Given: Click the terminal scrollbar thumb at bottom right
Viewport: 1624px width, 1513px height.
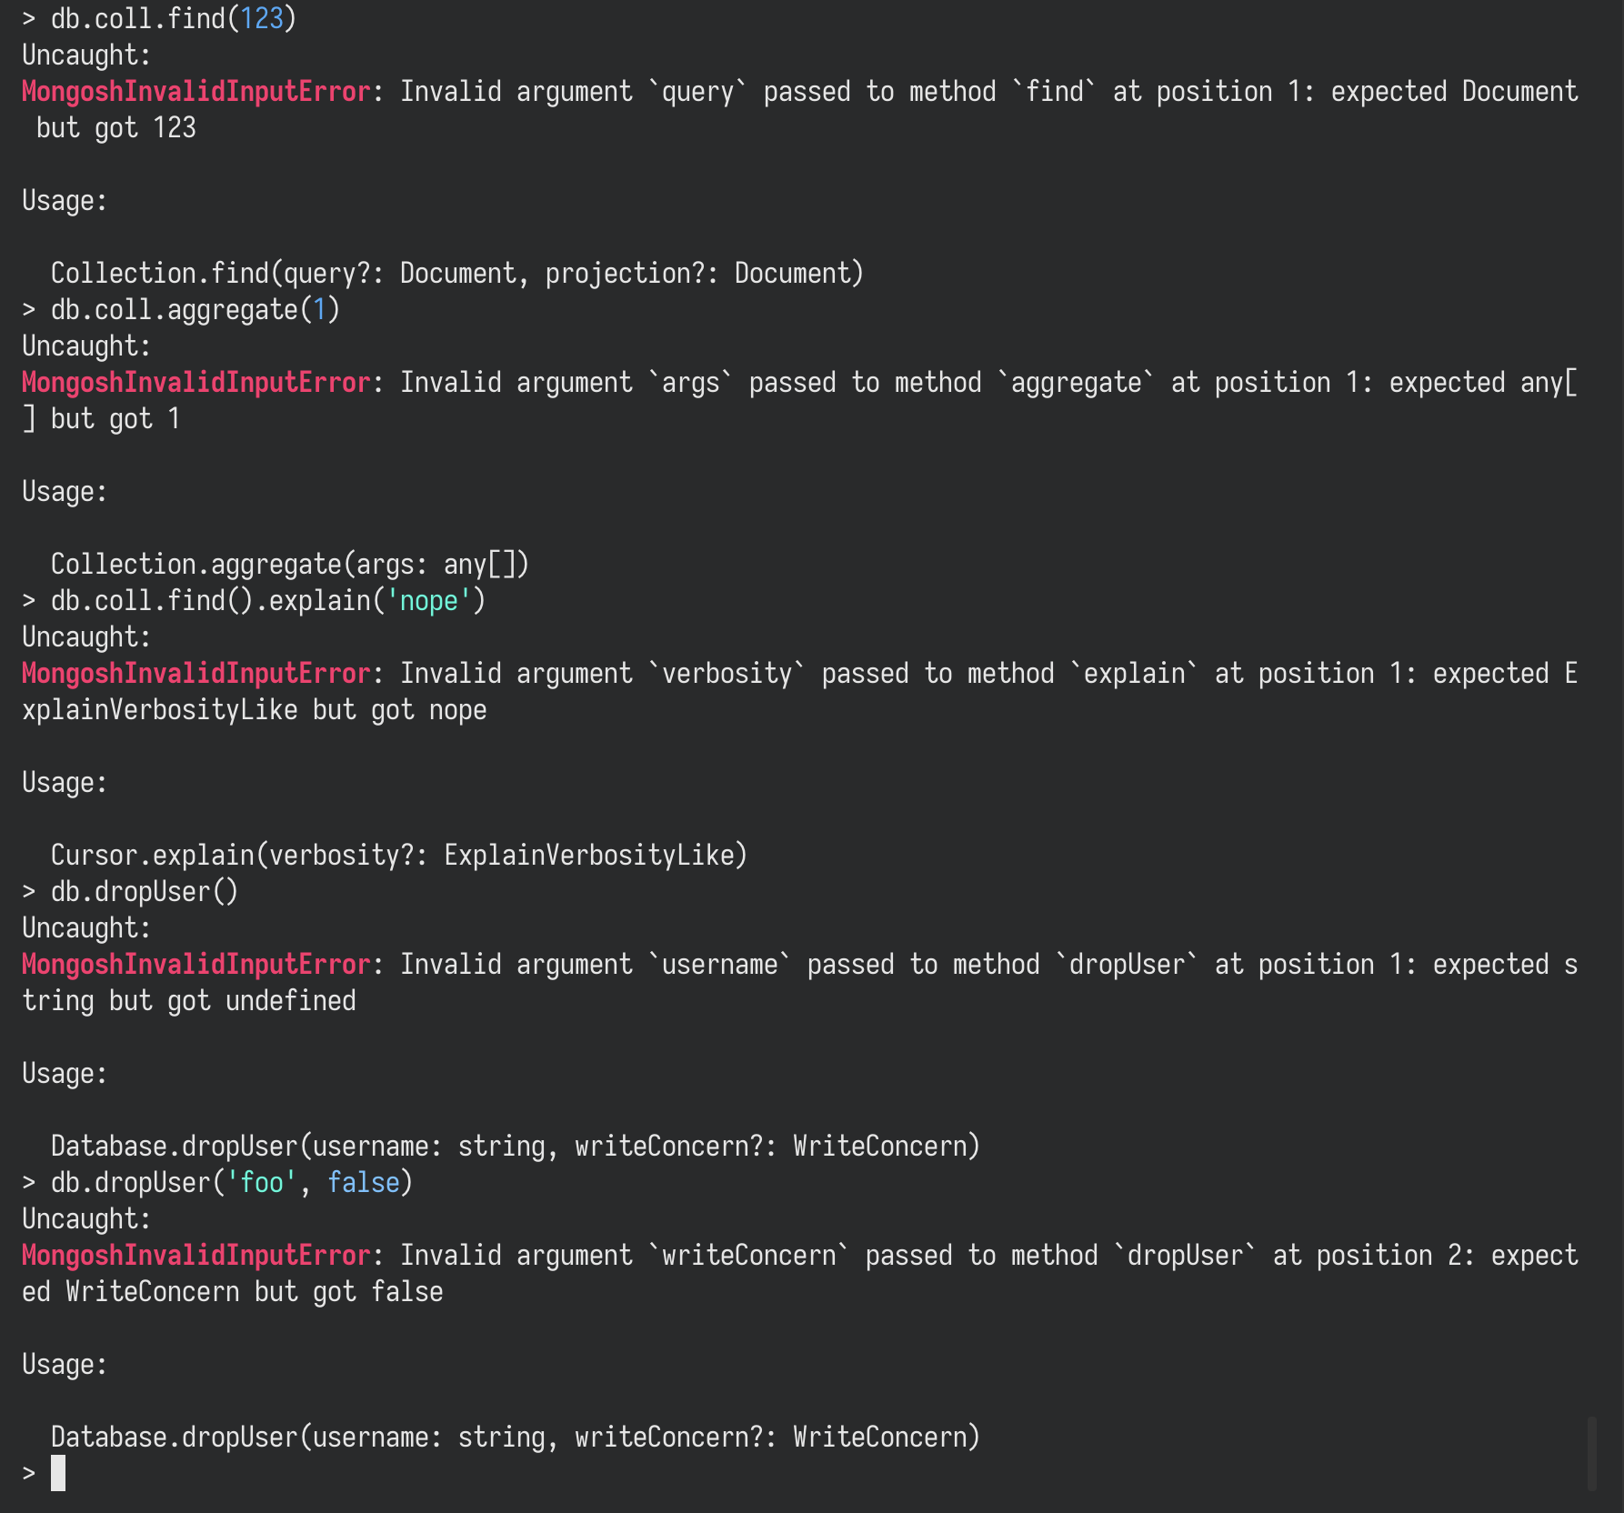Looking at the screenshot, I should tap(1592, 1452).
